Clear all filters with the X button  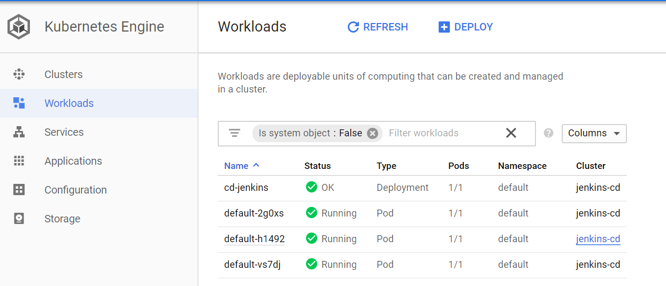pyautogui.click(x=511, y=133)
